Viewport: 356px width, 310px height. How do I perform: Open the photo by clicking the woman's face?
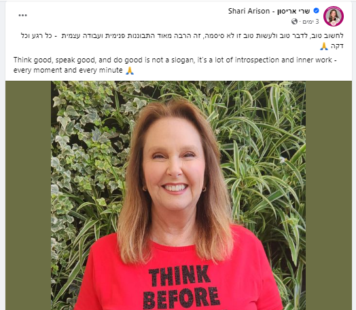[174, 166]
